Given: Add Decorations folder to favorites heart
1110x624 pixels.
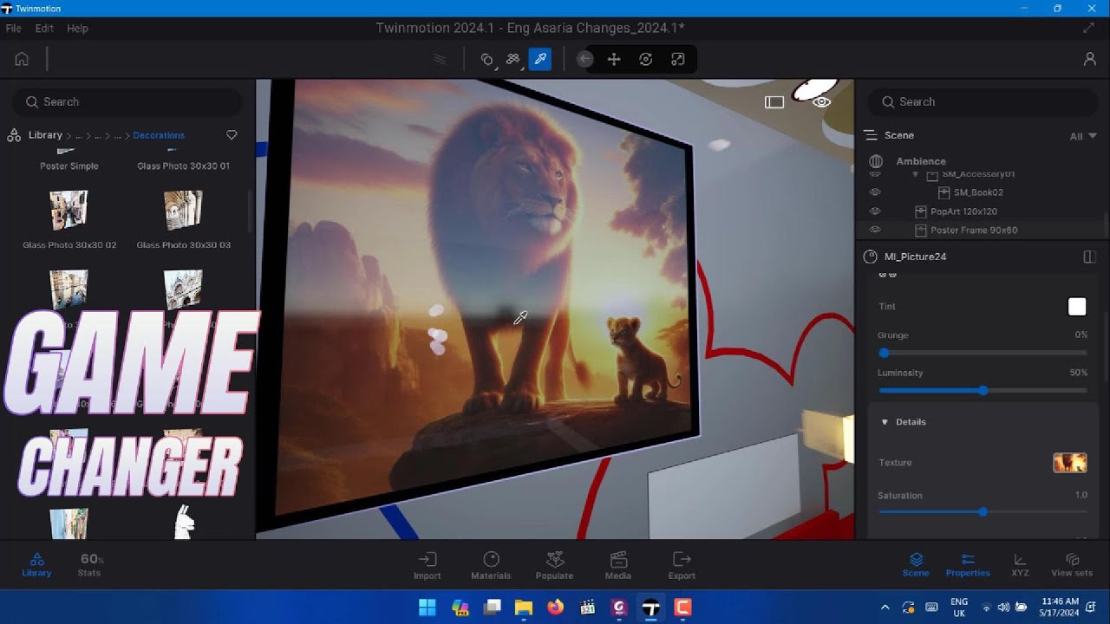Looking at the screenshot, I should click(x=232, y=135).
